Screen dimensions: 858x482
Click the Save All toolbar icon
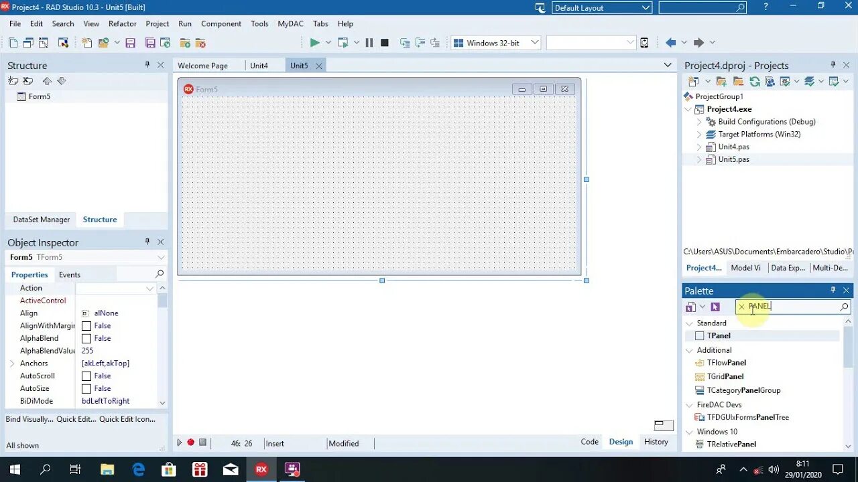coord(151,43)
